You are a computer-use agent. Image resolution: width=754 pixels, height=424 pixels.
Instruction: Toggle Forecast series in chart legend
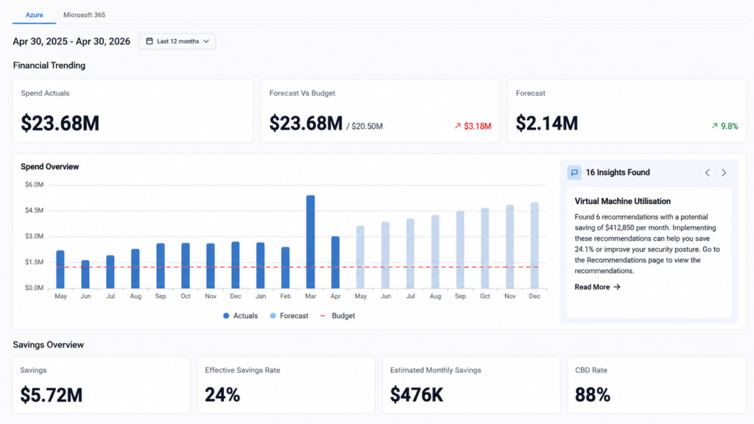(x=289, y=316)
